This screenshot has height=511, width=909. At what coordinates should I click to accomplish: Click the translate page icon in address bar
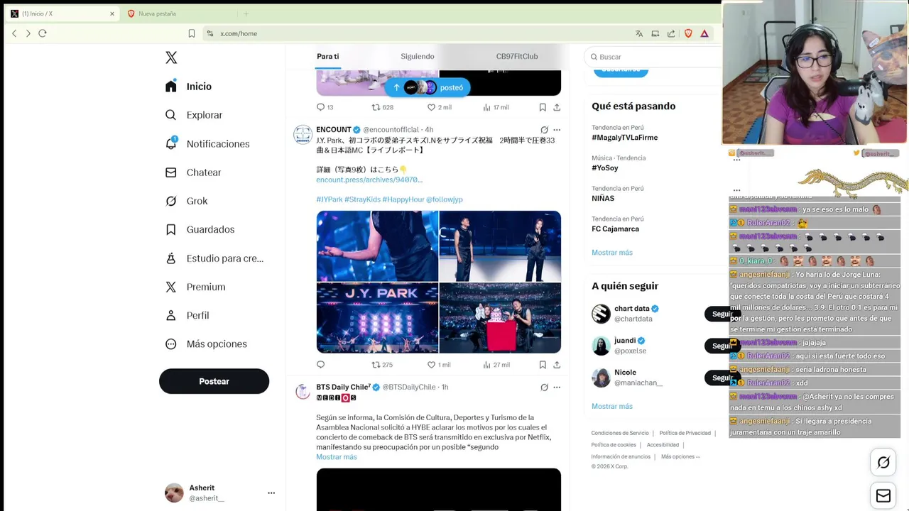[x=639, y=33]
